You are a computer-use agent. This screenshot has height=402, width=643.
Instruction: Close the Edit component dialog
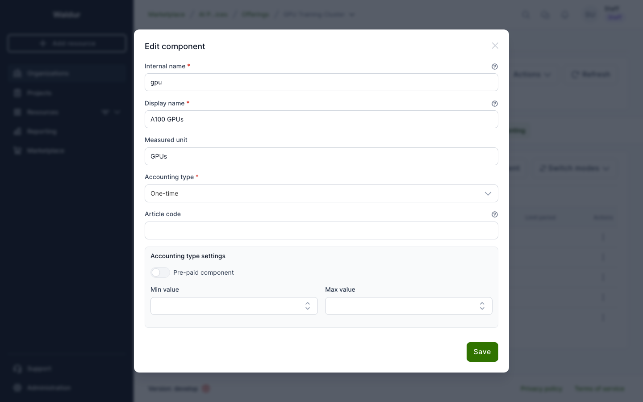[x=495, y=46]
